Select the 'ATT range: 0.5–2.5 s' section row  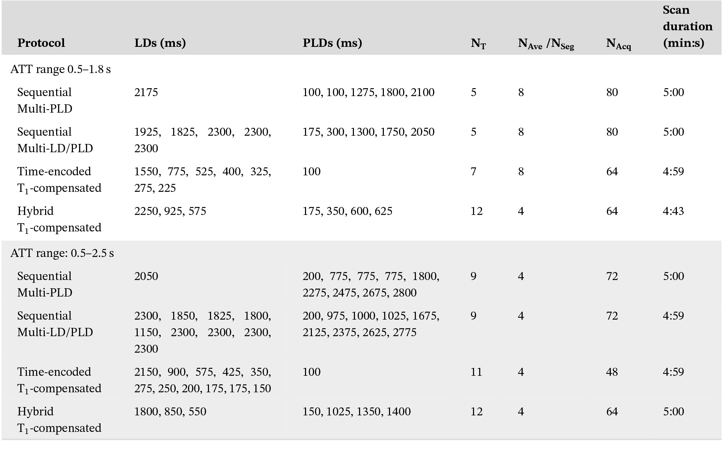(62, 253)
